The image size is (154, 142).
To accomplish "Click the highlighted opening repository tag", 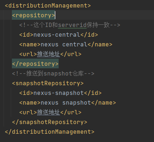I will (x=33, y=15).
